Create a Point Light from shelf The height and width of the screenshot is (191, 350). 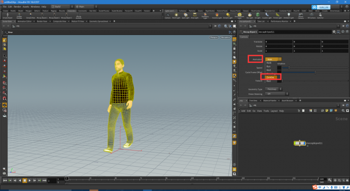(x=176, y=16)
